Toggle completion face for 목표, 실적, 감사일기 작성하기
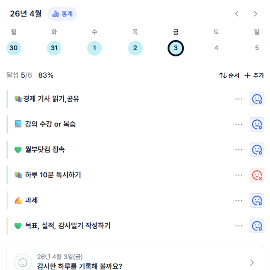The image size is (270, 270). pos(257,226)
